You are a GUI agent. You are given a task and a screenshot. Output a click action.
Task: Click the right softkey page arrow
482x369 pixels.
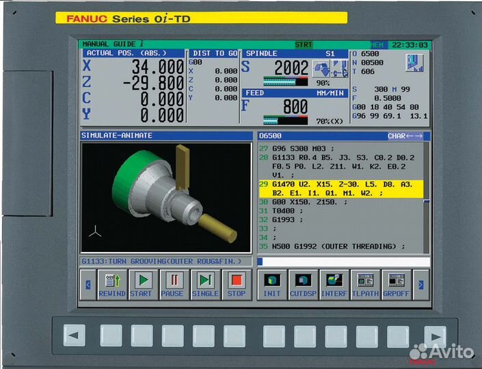coord(423,284)
